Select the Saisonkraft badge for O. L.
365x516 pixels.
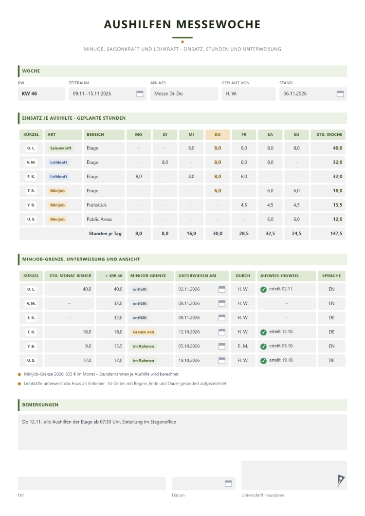(60, 148)
